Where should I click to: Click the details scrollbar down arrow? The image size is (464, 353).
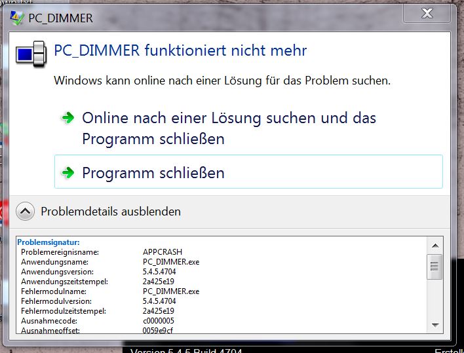click(435, 325)
